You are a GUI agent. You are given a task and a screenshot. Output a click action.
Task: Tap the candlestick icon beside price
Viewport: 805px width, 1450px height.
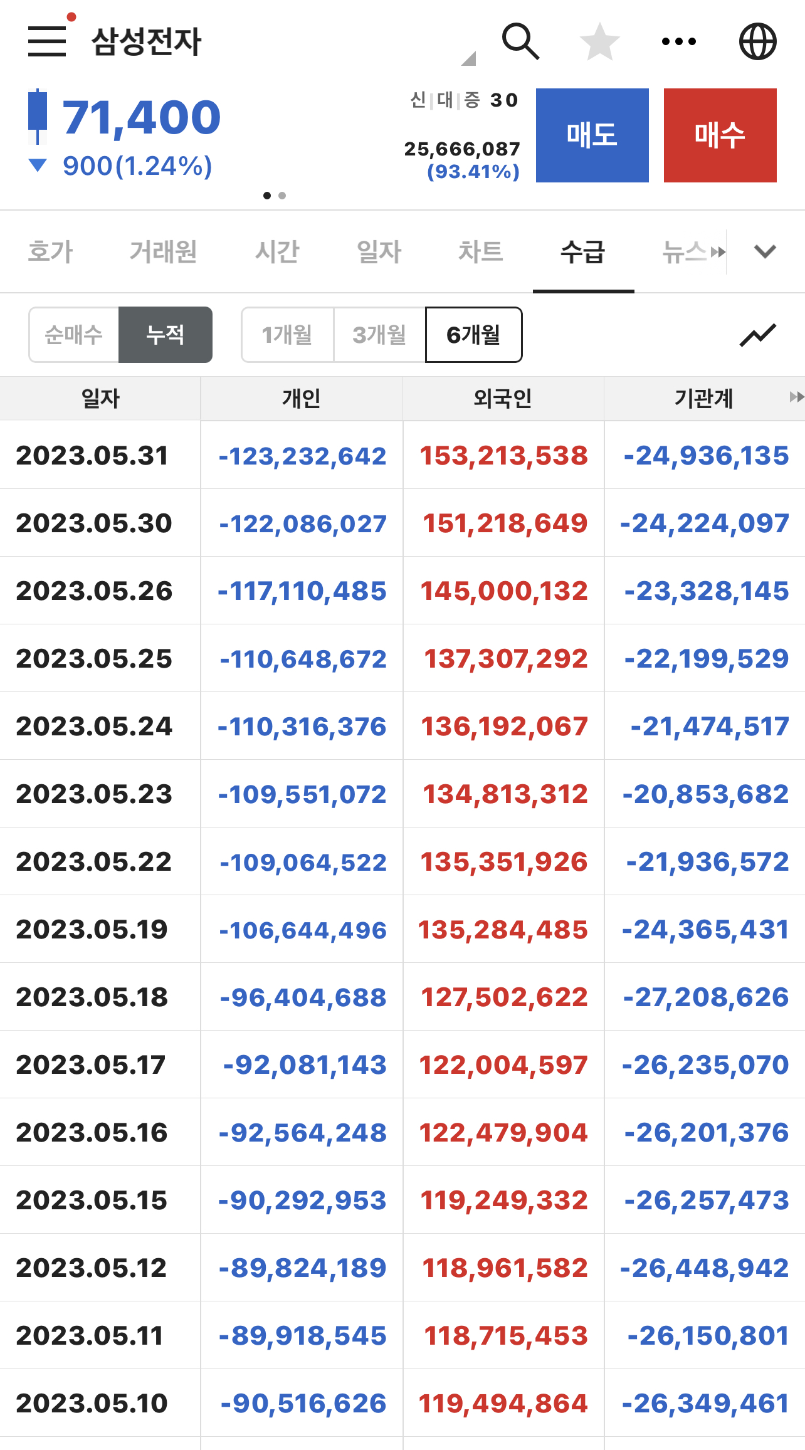38,117
